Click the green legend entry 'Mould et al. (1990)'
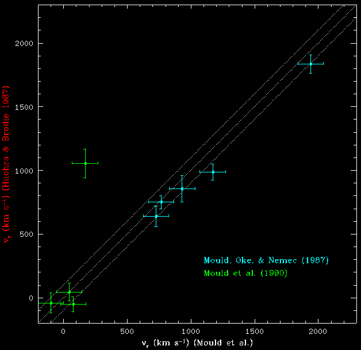Viewport: 361px width, 350px height. tap(245, 273)
